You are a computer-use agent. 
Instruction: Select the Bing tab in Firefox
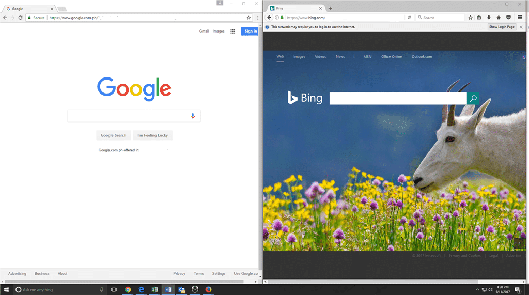(296, 8)
